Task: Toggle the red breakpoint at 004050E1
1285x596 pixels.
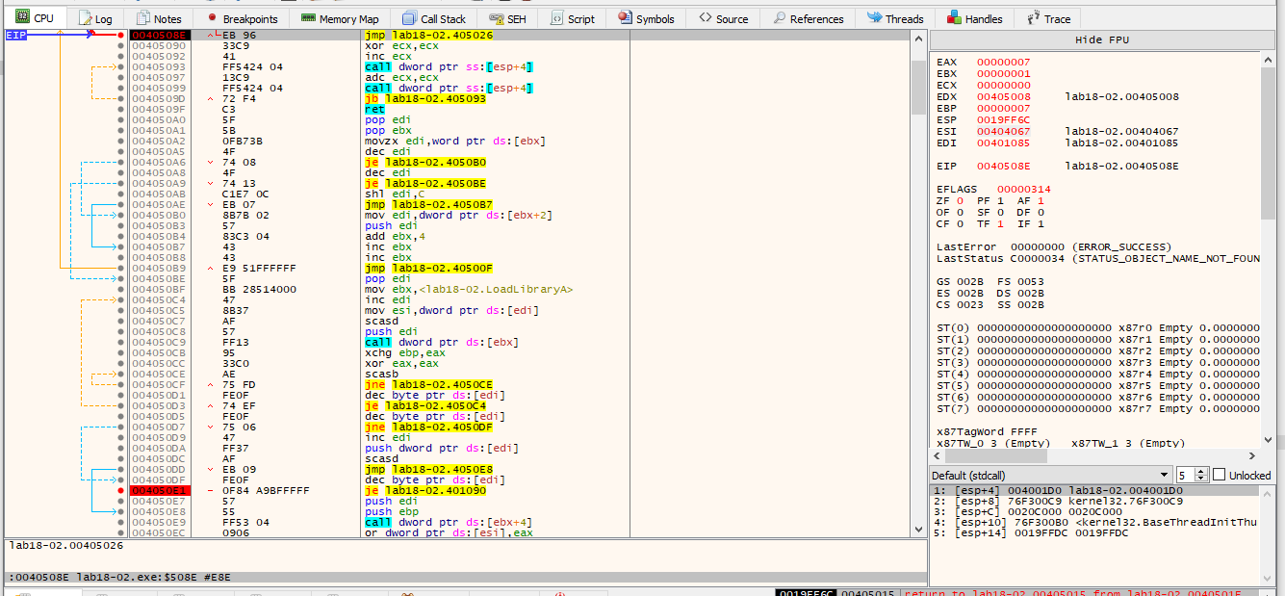Action: pyautogui.click(x=121, y=490)
